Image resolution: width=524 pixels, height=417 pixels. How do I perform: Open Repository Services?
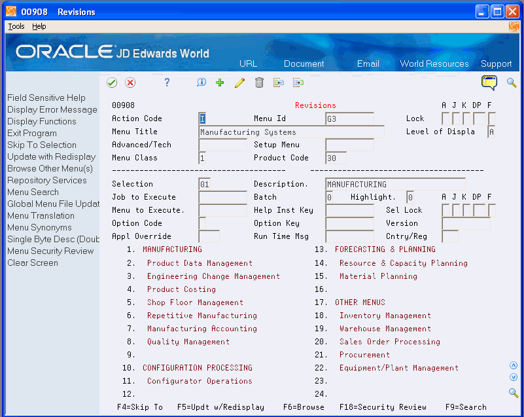click(x=47, y=180)
